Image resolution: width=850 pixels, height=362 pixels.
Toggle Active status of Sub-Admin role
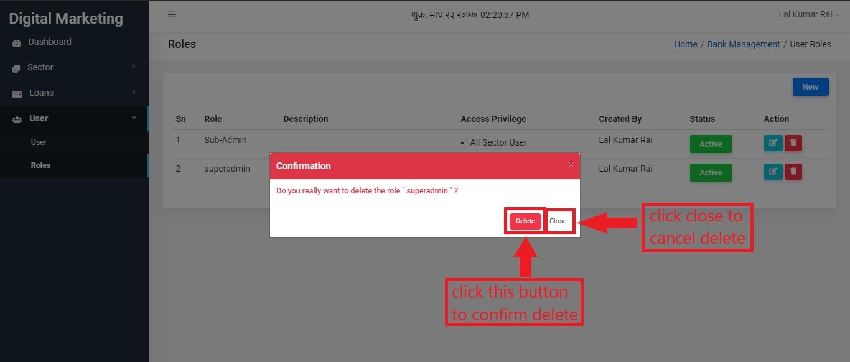(711, 144)
